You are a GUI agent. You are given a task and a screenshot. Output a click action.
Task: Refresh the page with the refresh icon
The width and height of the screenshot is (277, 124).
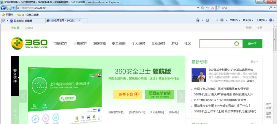point(207,8)
